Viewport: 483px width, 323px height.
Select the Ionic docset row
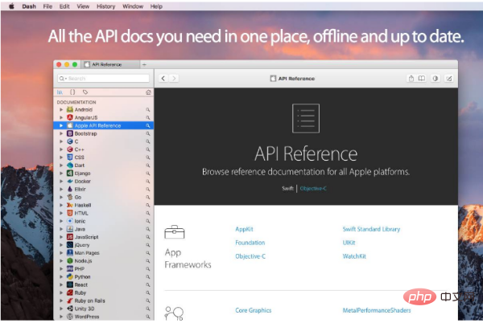click(x=104, y=221)
